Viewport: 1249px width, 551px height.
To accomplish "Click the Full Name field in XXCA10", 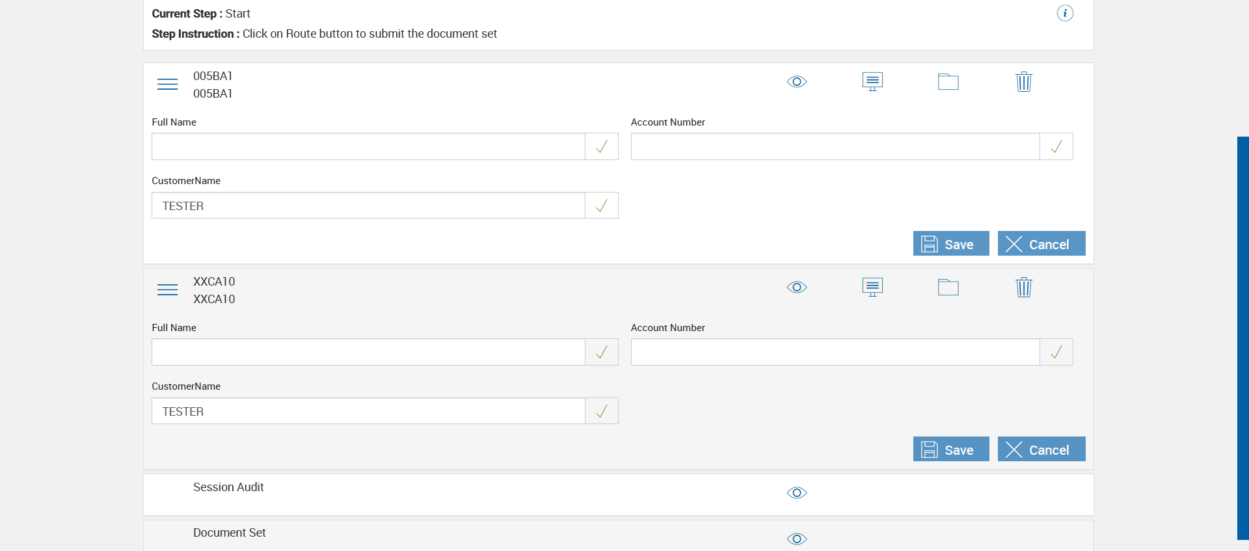I will pyautogui.click(x=368, y=353).
